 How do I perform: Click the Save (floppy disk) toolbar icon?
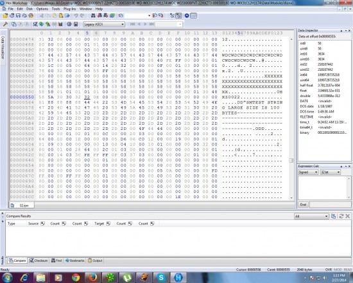click(x=18, y=15)
